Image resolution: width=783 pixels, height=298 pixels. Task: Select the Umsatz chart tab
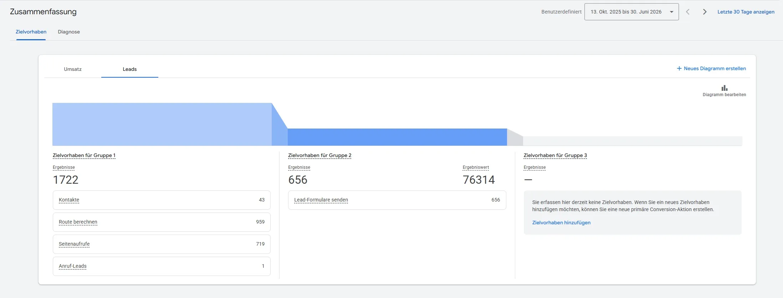click(x=73, y=69)
